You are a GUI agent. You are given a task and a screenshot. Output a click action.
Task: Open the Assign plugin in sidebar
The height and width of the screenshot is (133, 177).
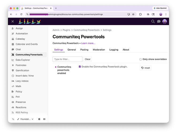coord(29,28)
